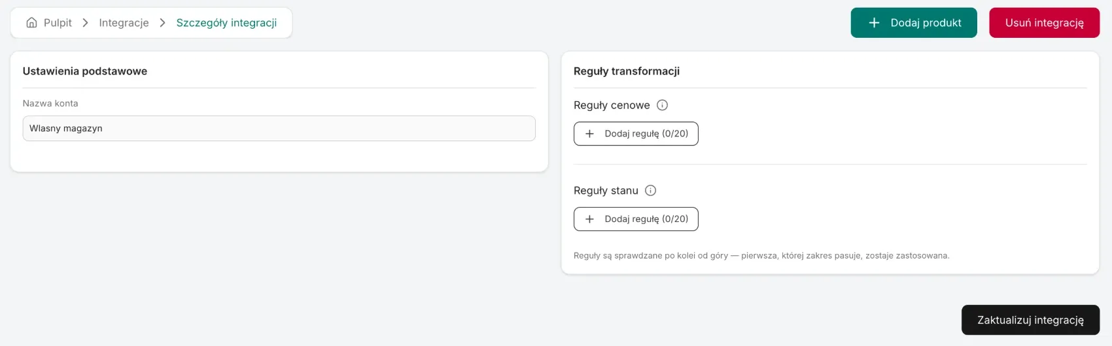Navigate to Integracje breadcrumb
This screenshot has width=1112, height=346.
point(124,23)
